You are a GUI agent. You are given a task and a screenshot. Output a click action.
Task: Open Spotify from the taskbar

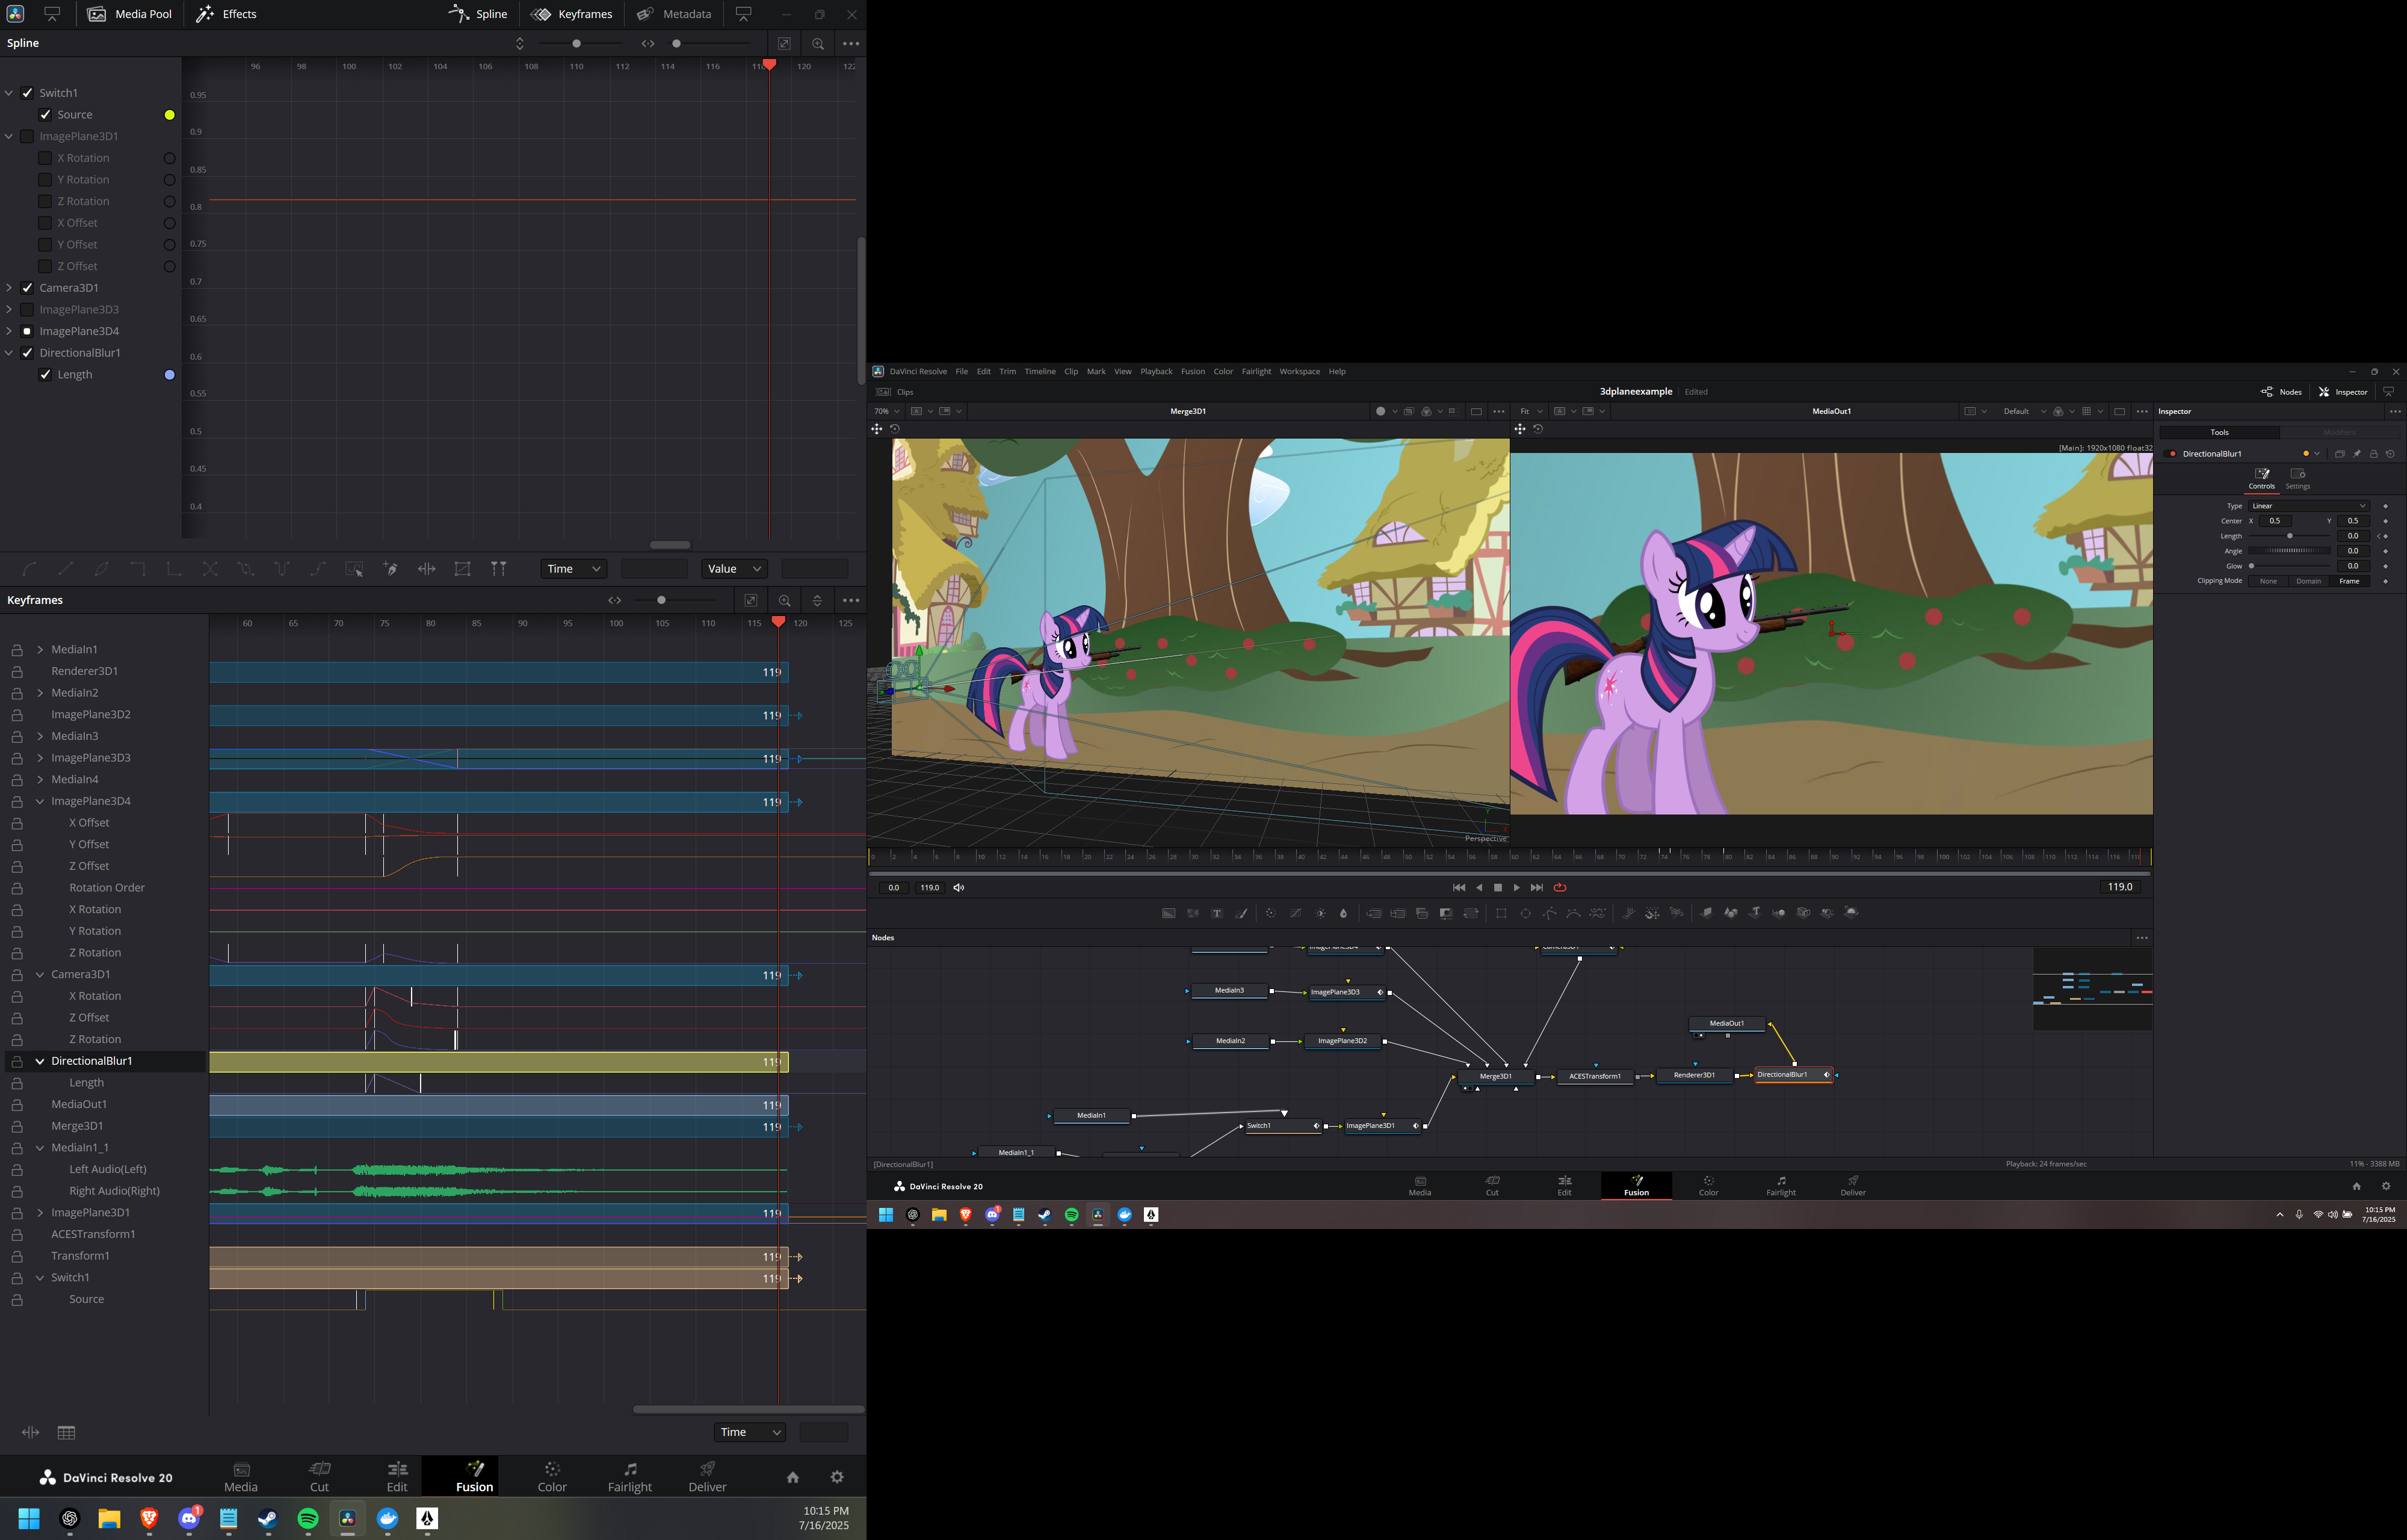point(308,1519)
